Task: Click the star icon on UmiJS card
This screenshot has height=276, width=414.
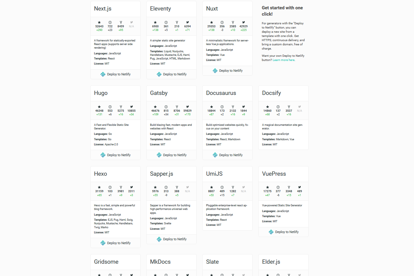Action: [x=211, y=187]
